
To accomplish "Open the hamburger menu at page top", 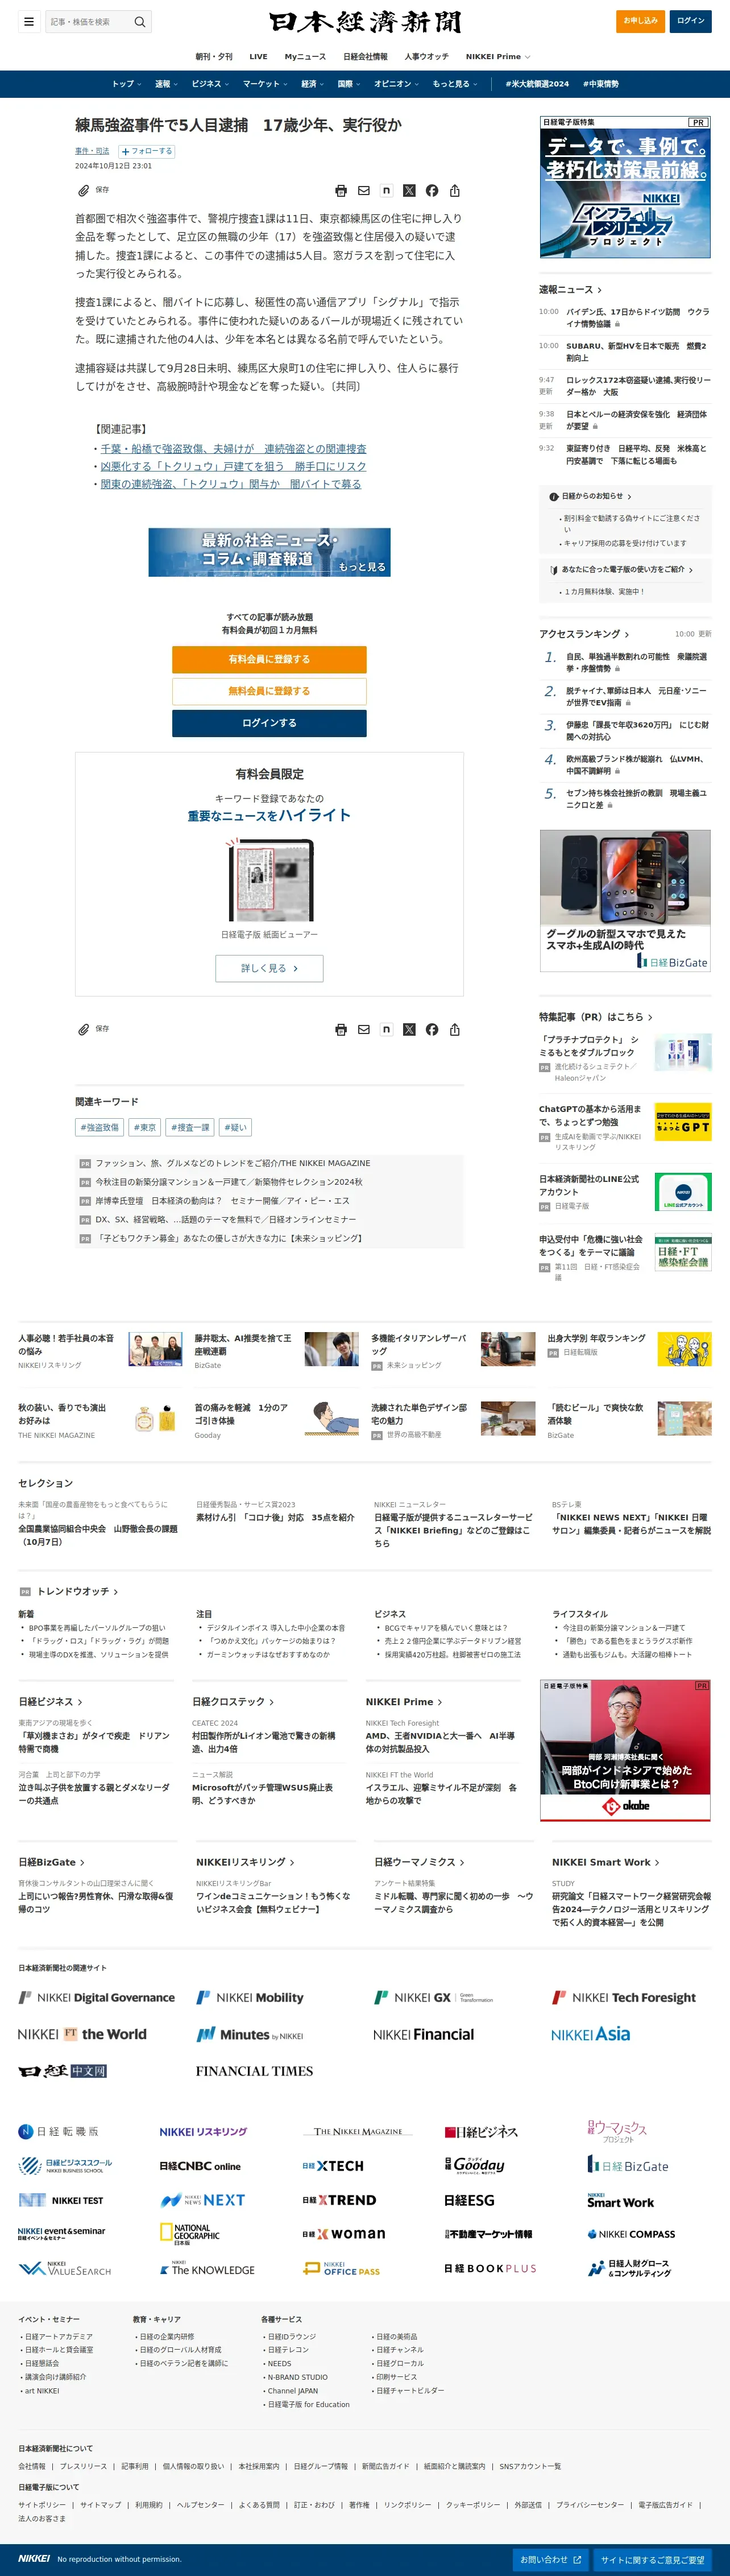I will click(x=29, y=21).
